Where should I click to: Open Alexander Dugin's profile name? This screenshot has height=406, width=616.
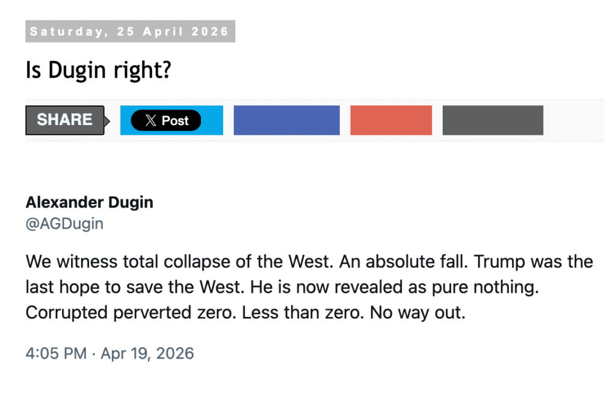tap(89, 202)
